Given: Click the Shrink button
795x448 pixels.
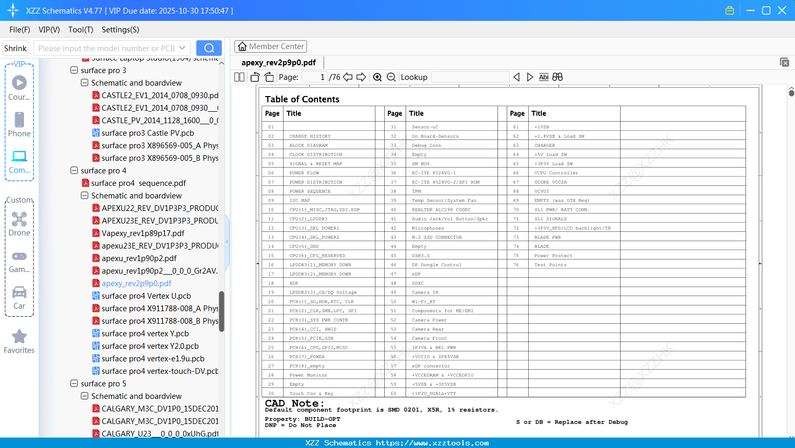Looking at the screenshot, I should (x=16, y=48).
